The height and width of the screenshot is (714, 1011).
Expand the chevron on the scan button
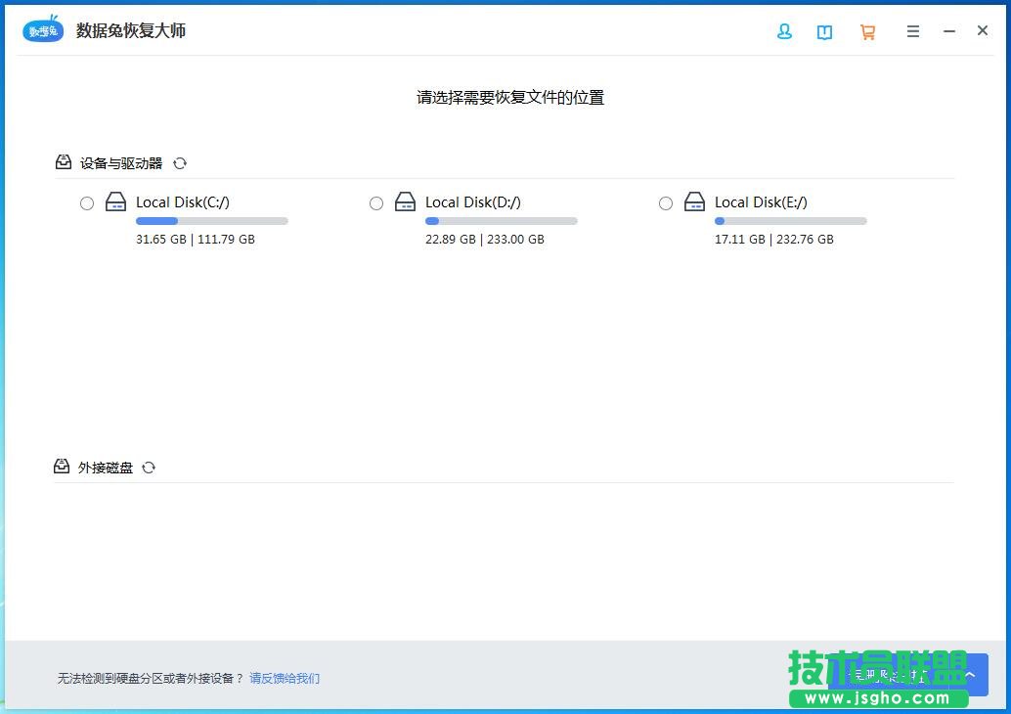coord(969,674)
